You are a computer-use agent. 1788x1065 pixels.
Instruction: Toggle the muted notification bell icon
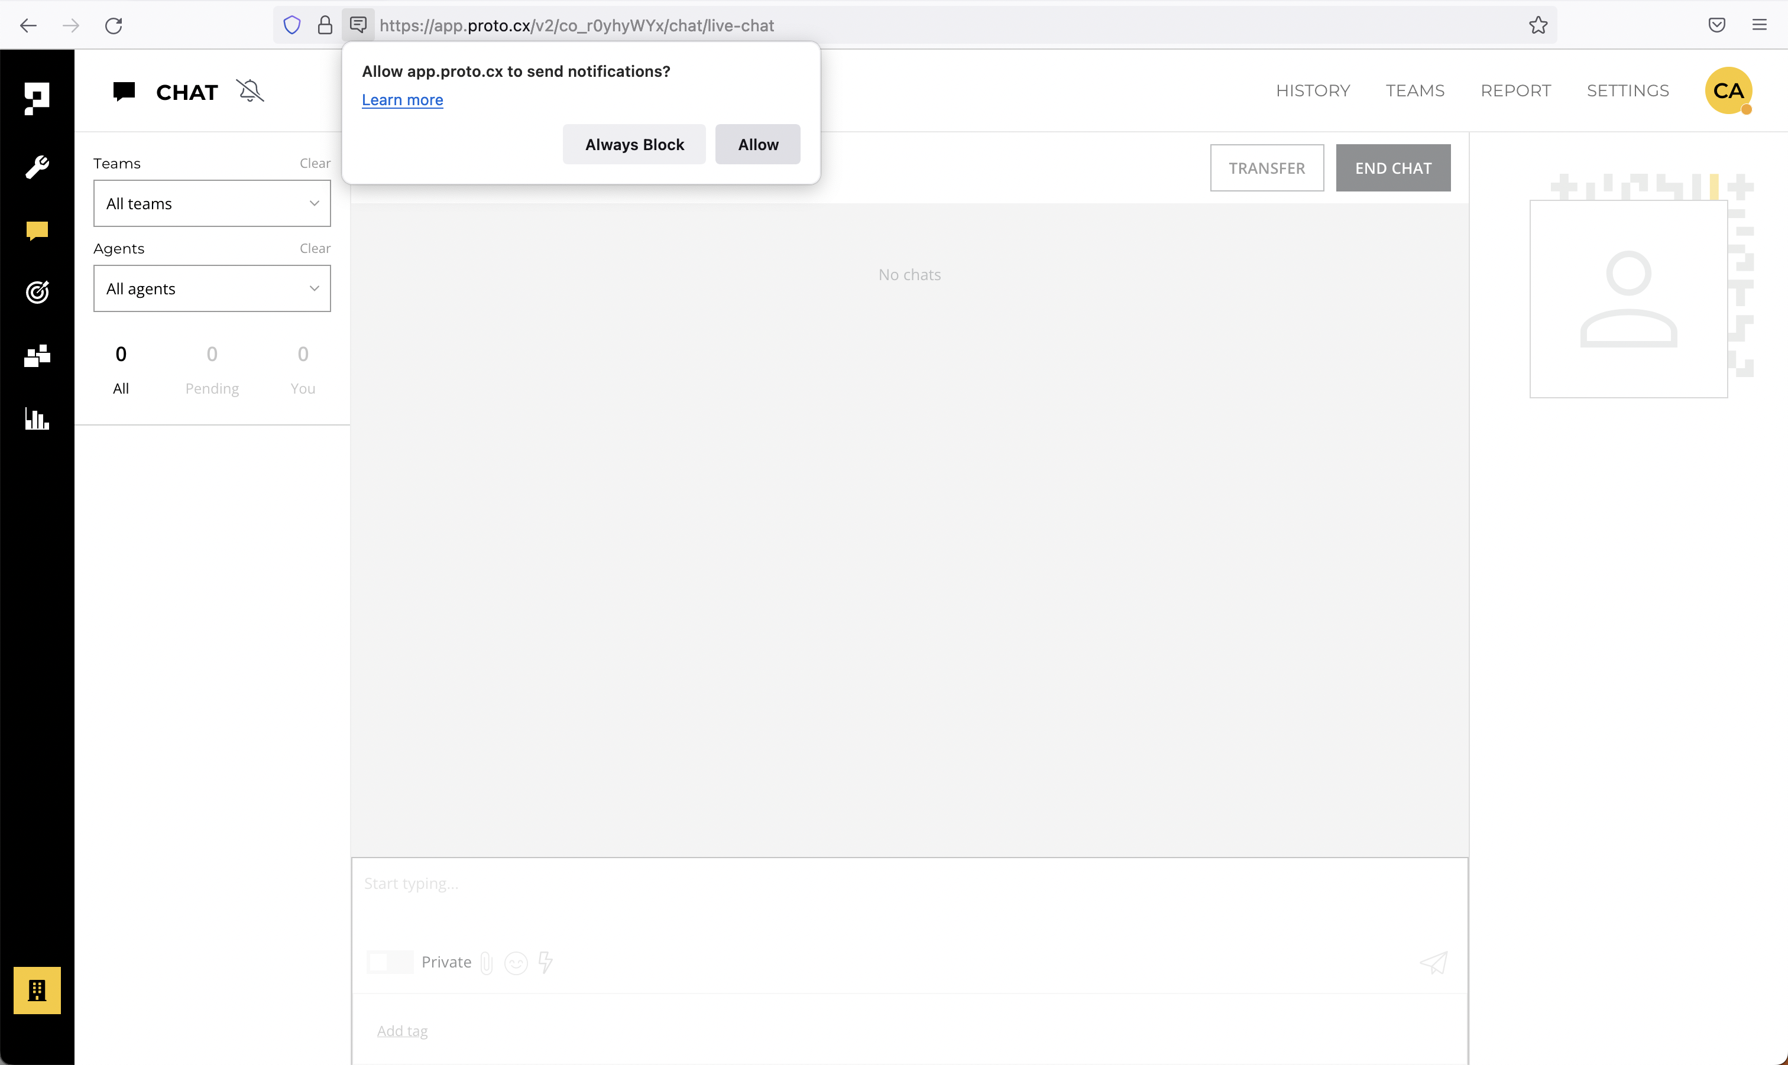click(250, 91)
